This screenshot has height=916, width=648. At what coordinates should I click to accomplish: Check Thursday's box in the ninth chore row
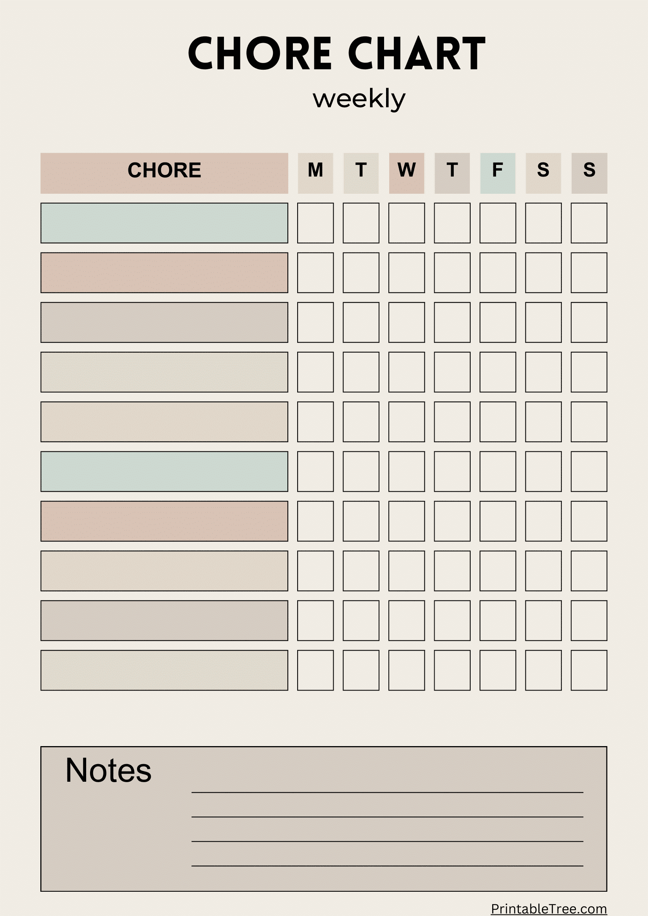coord(452,620)
